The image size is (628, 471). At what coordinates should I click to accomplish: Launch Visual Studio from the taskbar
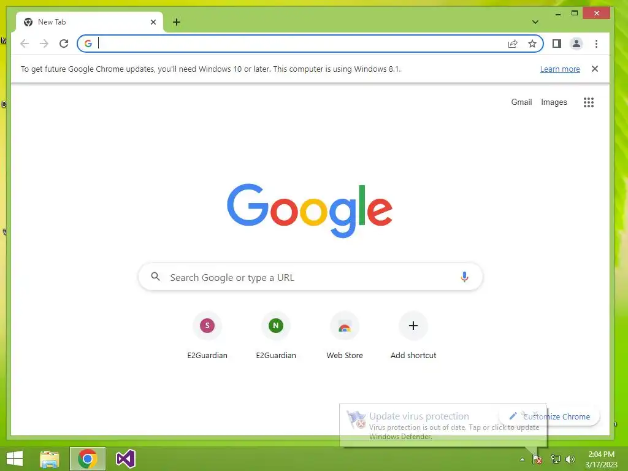pyautogui.click(x=125, y=459)
